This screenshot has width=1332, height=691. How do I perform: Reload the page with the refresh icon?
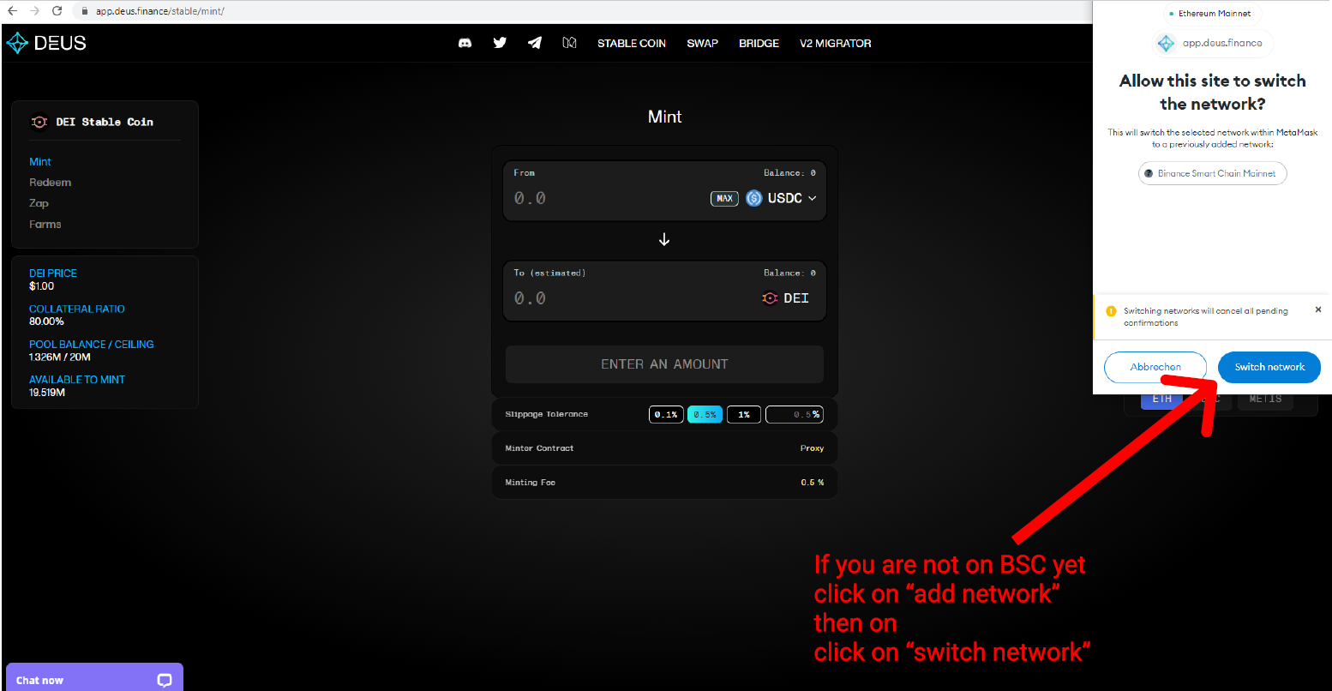click(57, 11)
